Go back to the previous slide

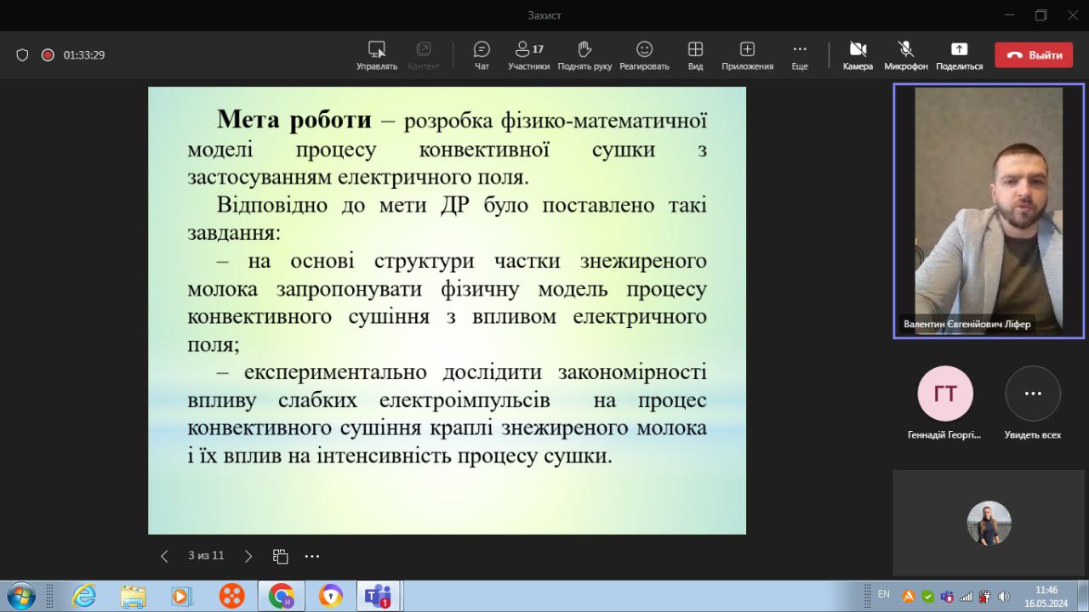click(x=164, y=556)
